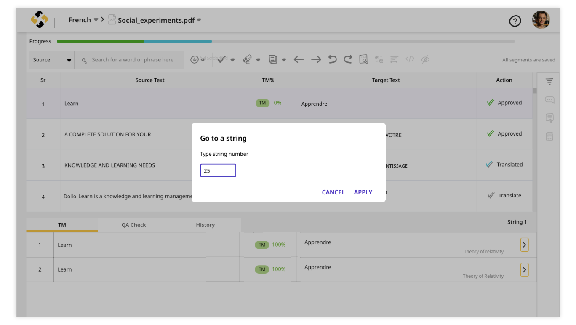Viewport: 576px width, 325px height.
Task: Click 'All segments are saved' status text
Action: tap(528, 60)
